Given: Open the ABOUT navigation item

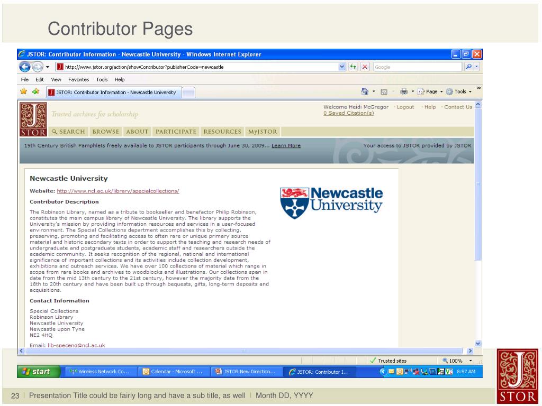Looking at the screenshot, I should pos(137,132).
